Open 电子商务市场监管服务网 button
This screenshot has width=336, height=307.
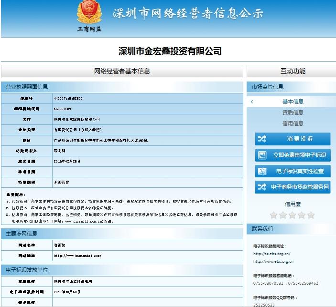(293, 187)
